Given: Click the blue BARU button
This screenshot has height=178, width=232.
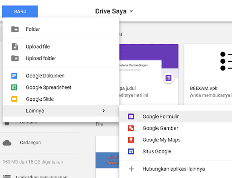Looking at the screenshot, I should tap(20, 11).
